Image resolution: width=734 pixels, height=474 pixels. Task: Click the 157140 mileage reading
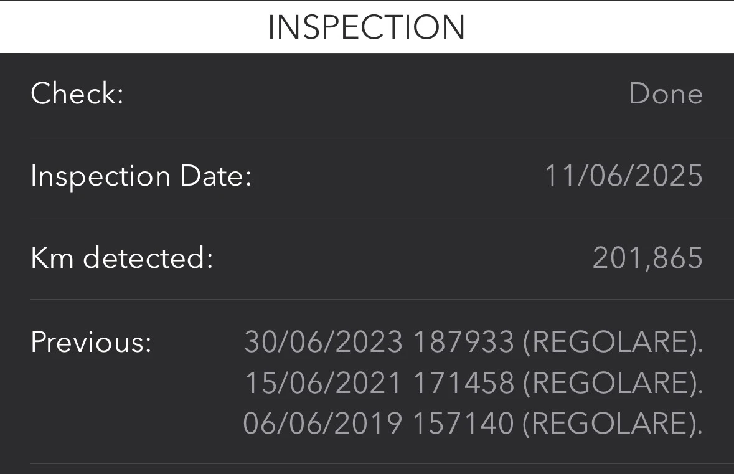(464, 424)
